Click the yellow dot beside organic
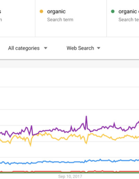The image size is (139, 179). (41, 11)
